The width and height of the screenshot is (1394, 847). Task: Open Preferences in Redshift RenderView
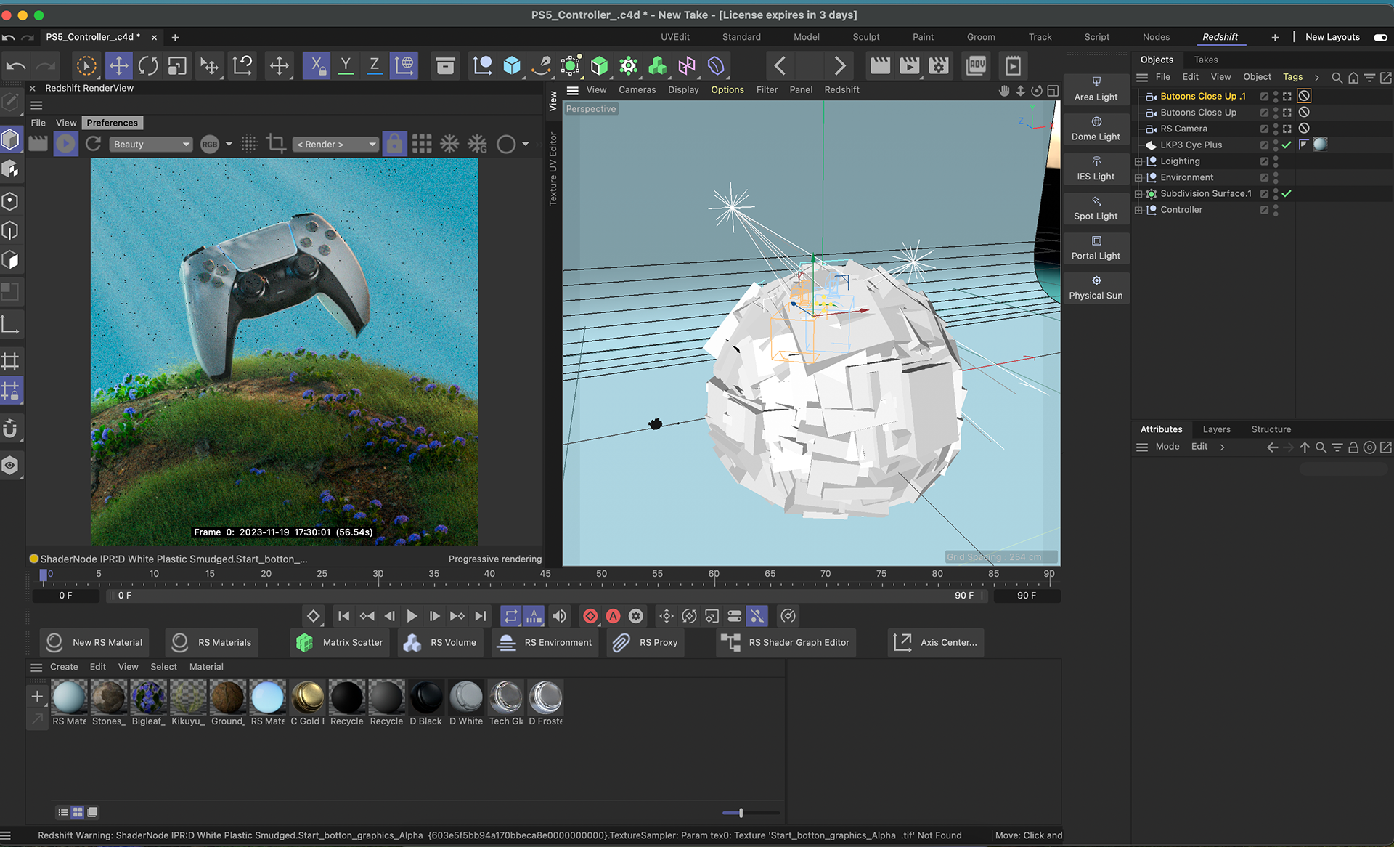tap(112, 123)
